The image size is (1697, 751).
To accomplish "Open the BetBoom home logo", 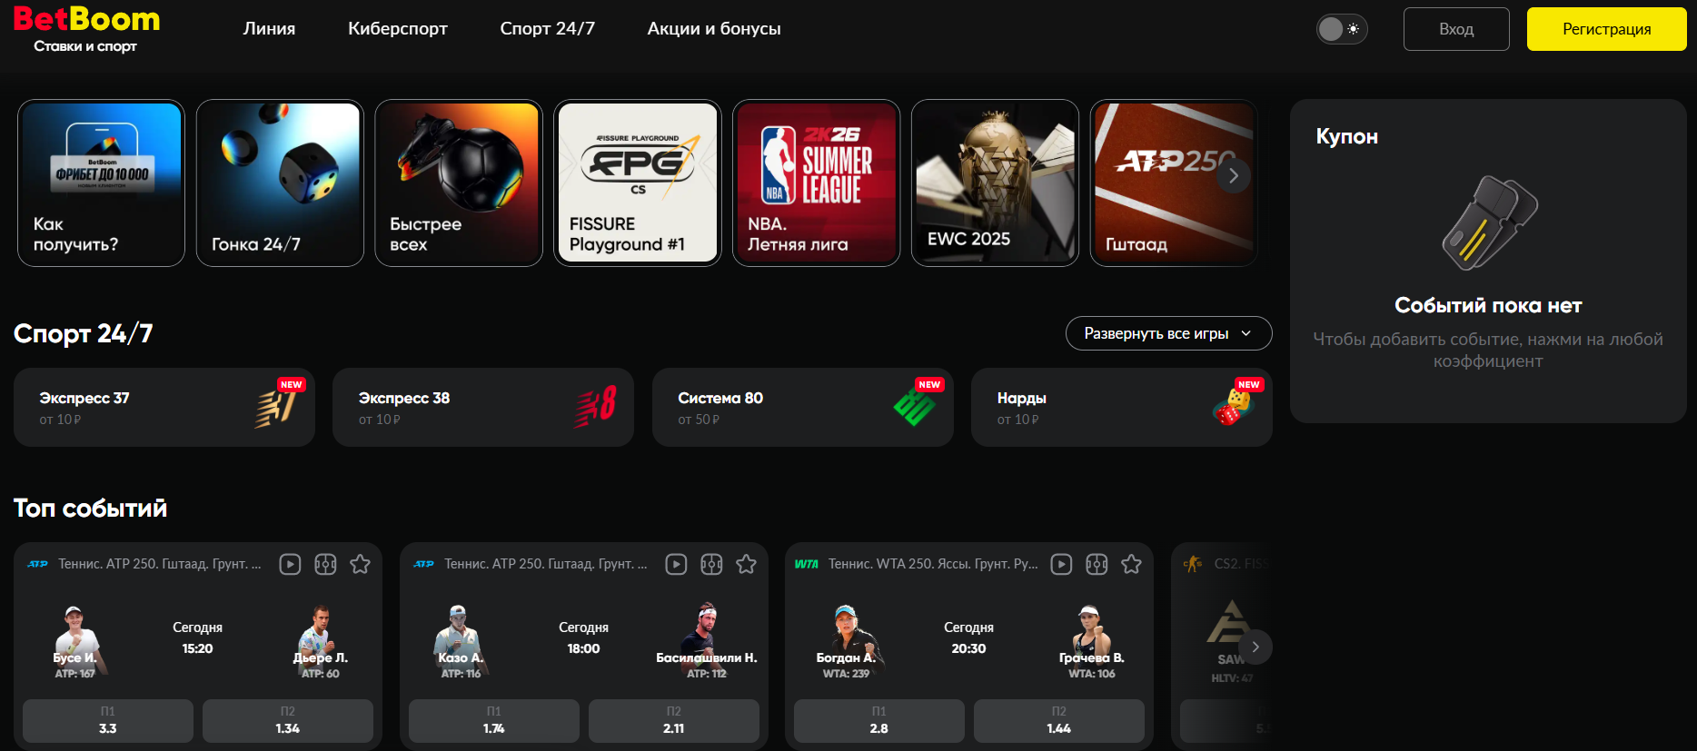I will coord(86,29).
